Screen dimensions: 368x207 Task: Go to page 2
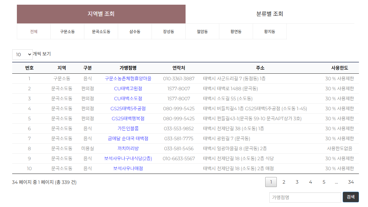[x=284, y=182]
